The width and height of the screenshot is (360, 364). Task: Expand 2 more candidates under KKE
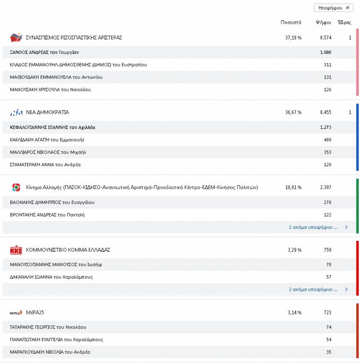313,290
